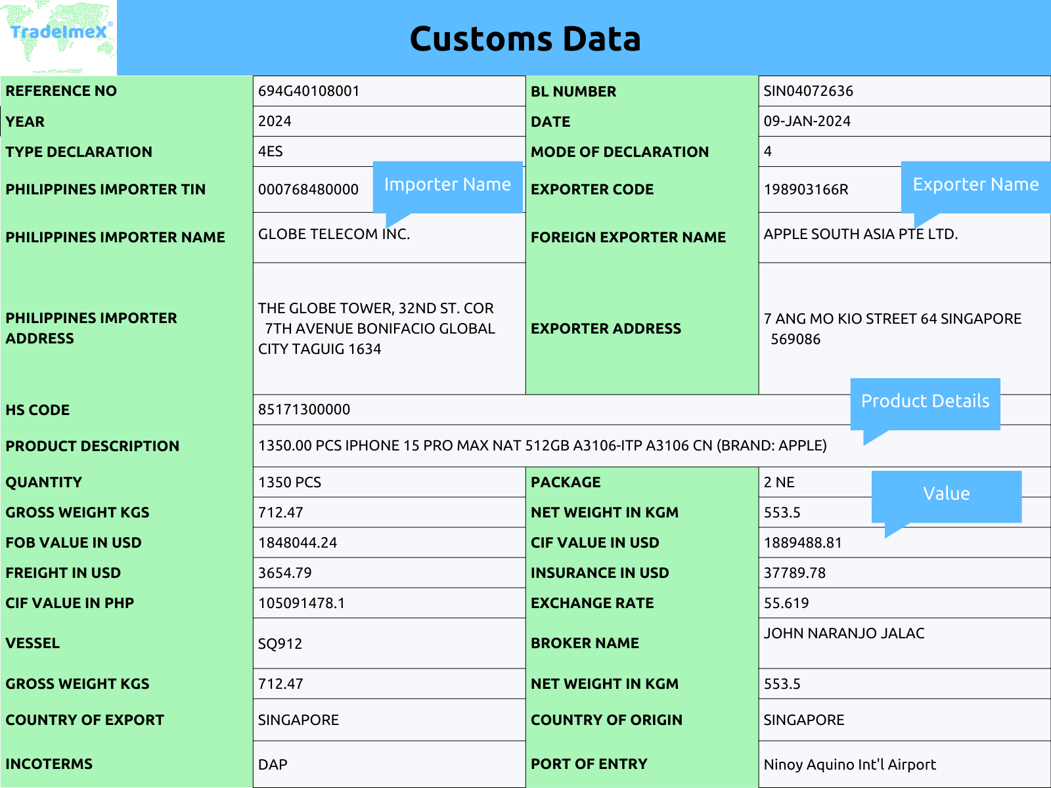Image resolution: width=1051 pixels, height=788 pixels.
Task: Click broker name JOHN NARANJO JALAC
Action: pyautogui.click(x=844, y=633)
